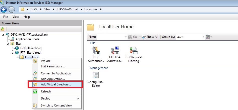The width and height of the screenshot is (238, 110).
Task: Open the arrow after LocalUser in the address bar
Action: tap(101, 9)
